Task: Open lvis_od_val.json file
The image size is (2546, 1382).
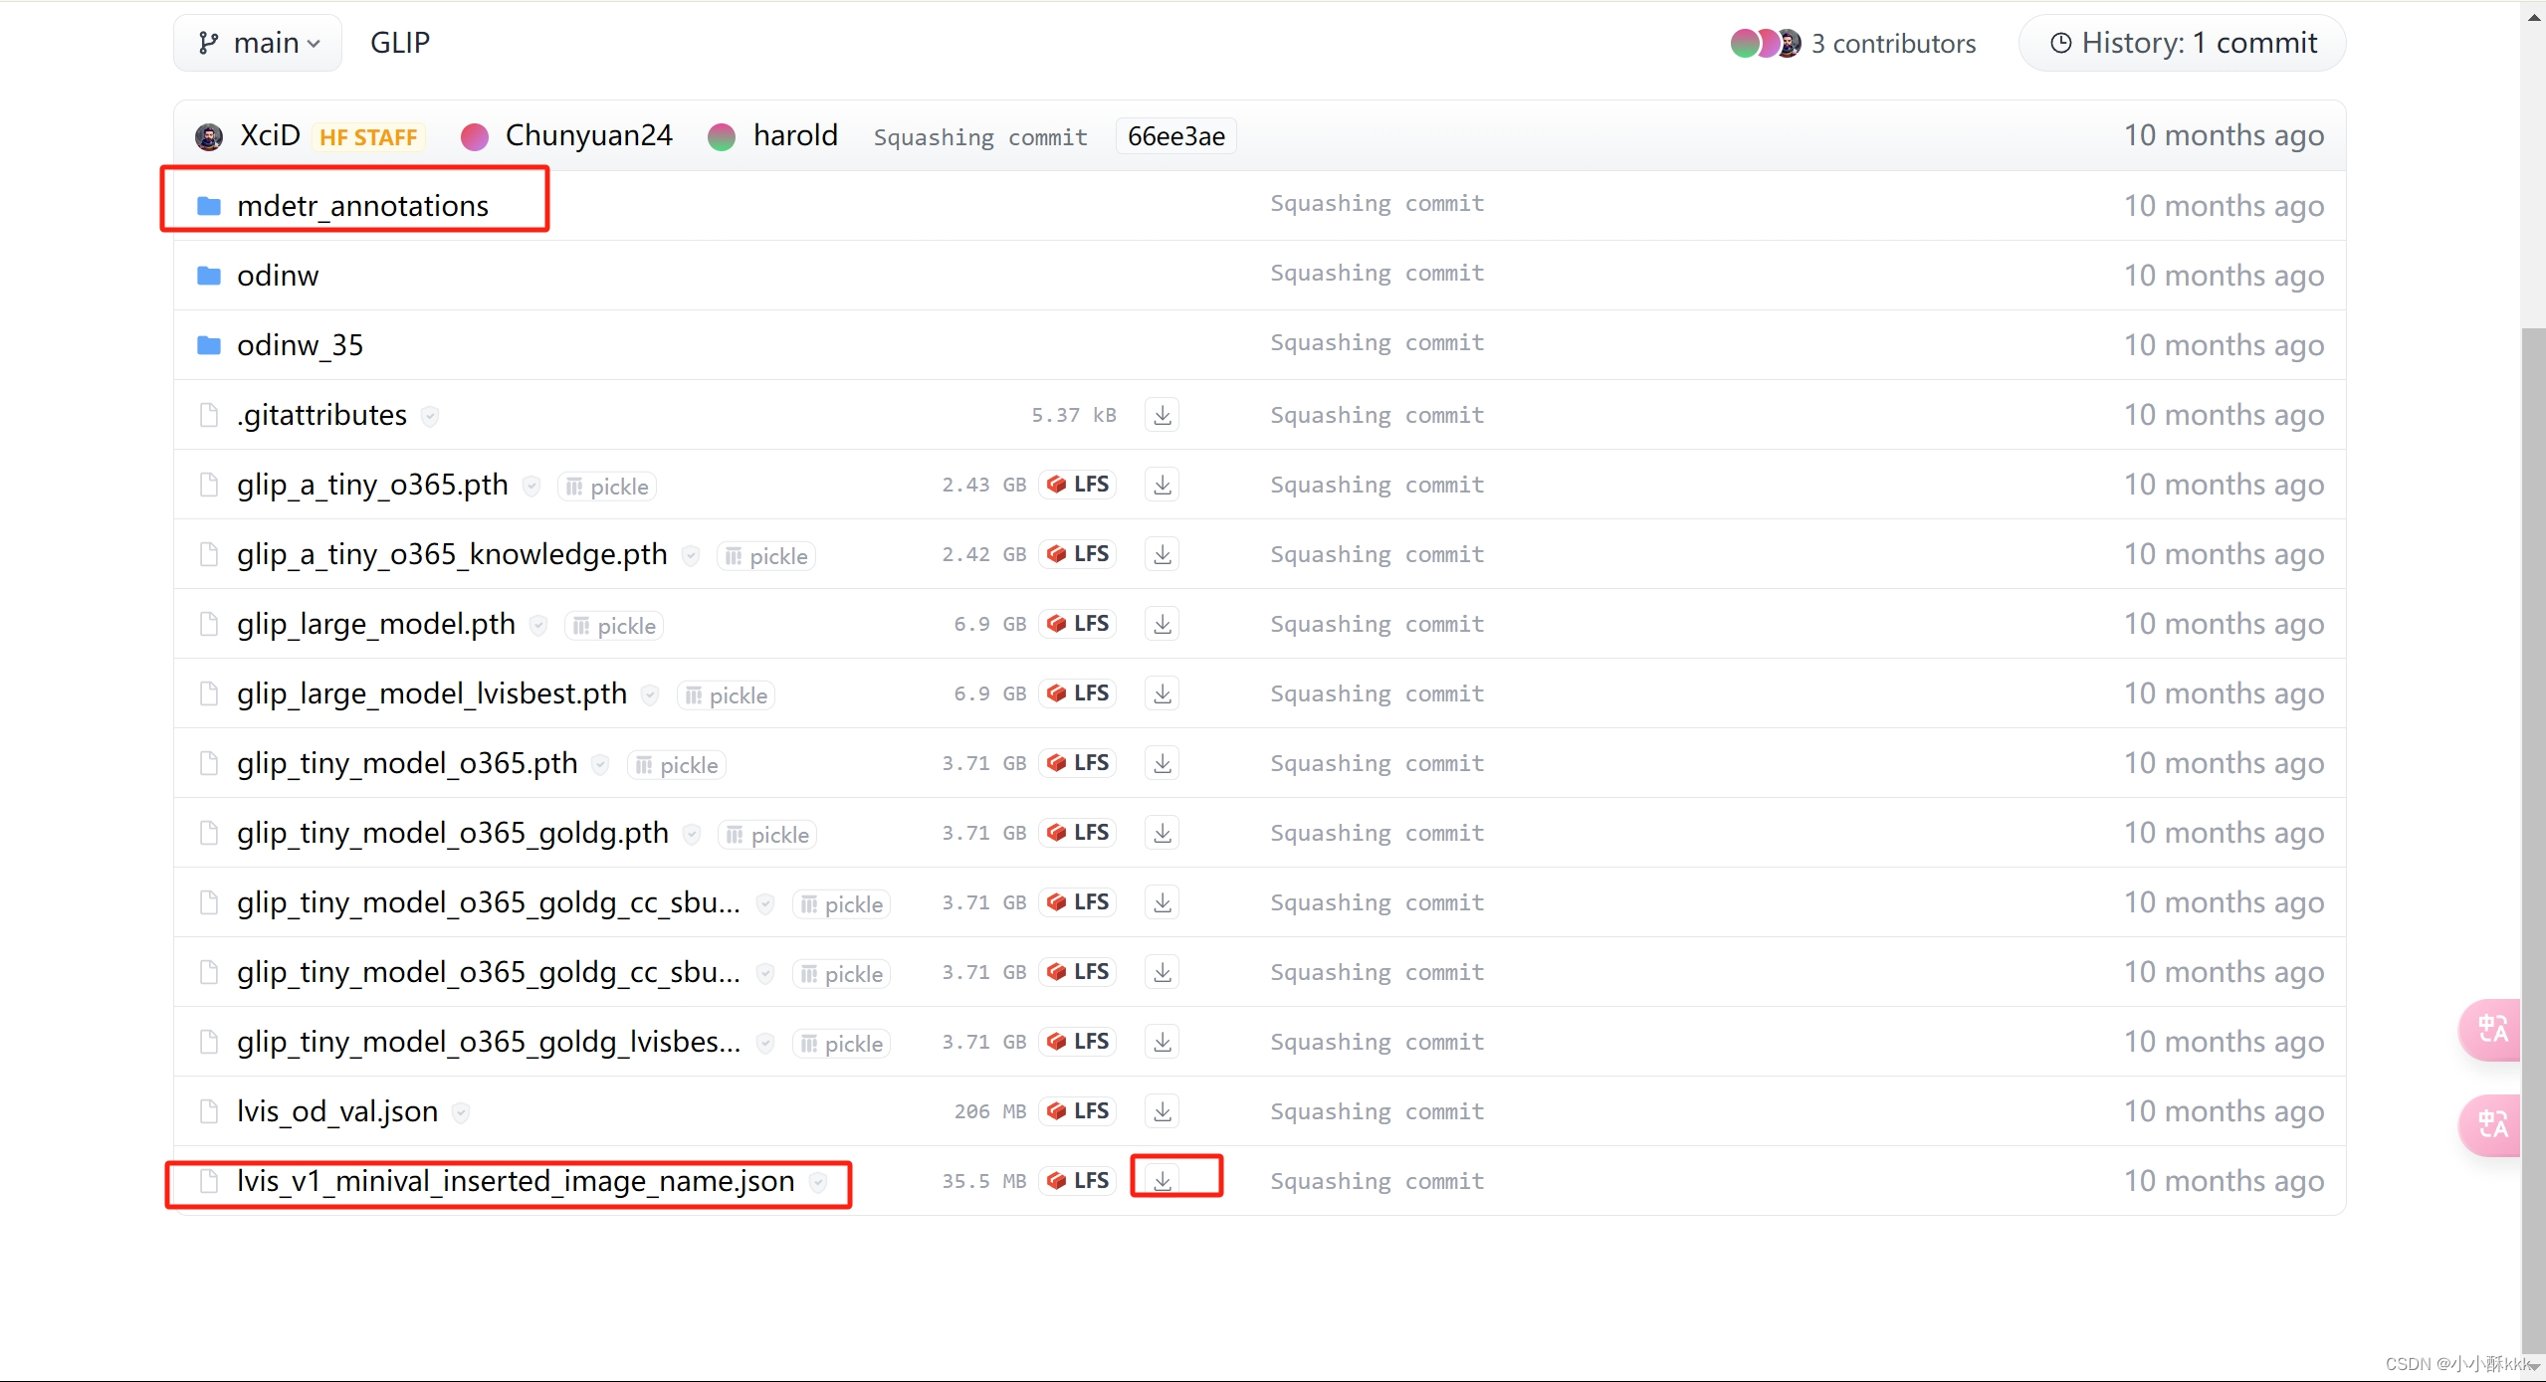Action: point(337,1111)
